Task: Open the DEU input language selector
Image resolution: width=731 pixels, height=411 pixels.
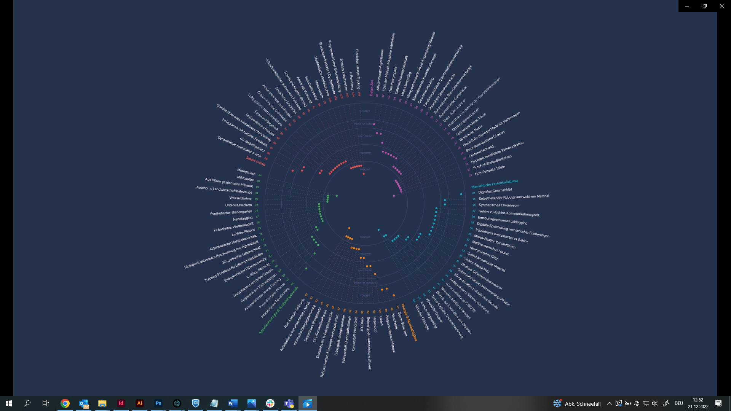Action: pyautogui.click(x=678, y=403)
